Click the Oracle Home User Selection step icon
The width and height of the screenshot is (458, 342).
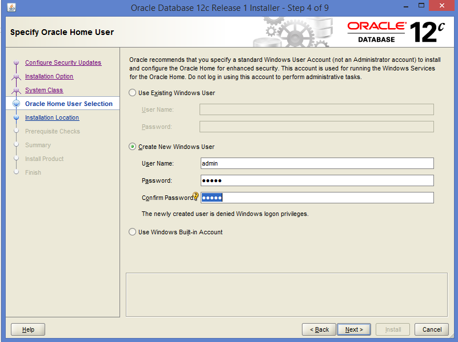tap(17, 104)
